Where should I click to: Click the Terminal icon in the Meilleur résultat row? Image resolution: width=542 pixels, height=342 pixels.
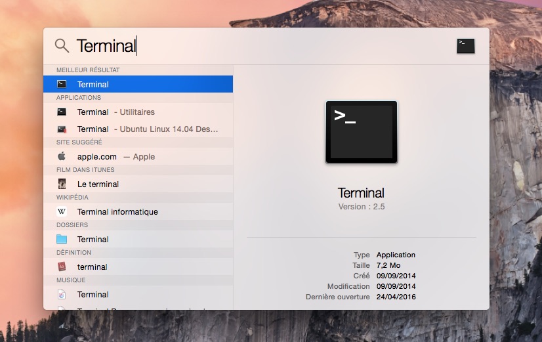(62, 84)
